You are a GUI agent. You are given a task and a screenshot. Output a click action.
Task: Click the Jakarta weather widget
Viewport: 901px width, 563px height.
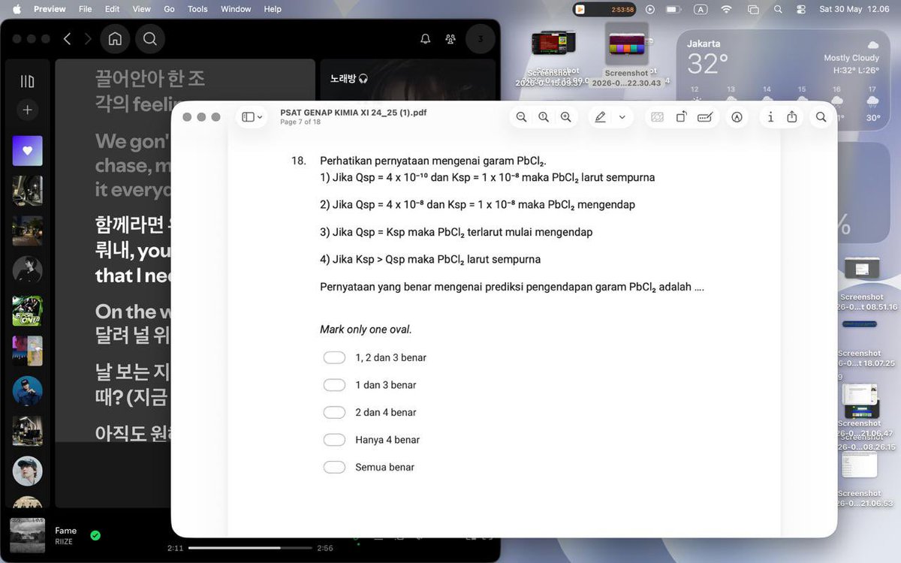pyautogui.click(x=782, y=79)
